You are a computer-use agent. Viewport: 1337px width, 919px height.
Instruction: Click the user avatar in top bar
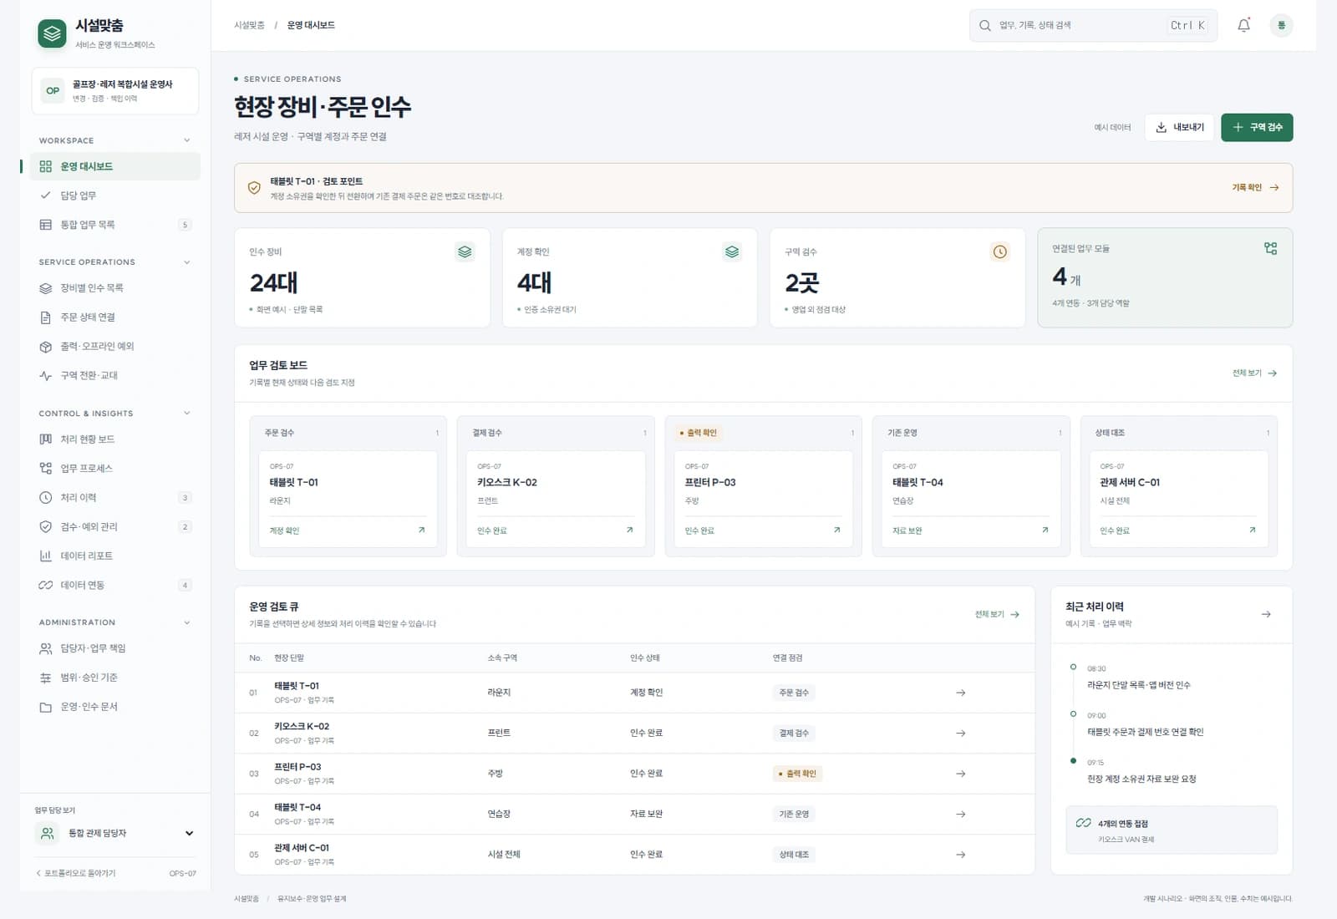[1281, 25]
